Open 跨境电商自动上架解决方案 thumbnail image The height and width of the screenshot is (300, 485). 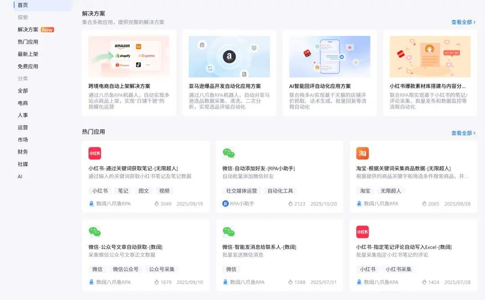point(129,57)
